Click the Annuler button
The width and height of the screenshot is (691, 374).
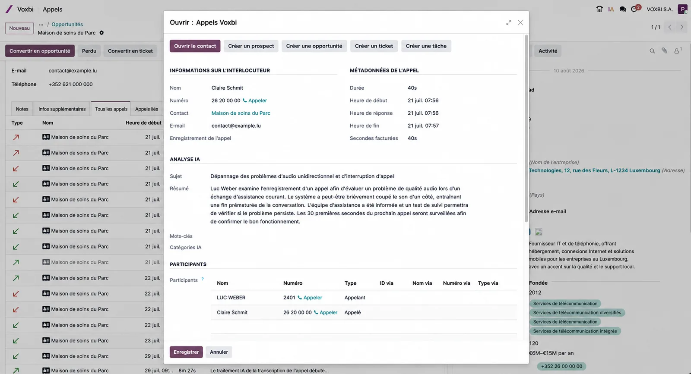coord(219,352)
